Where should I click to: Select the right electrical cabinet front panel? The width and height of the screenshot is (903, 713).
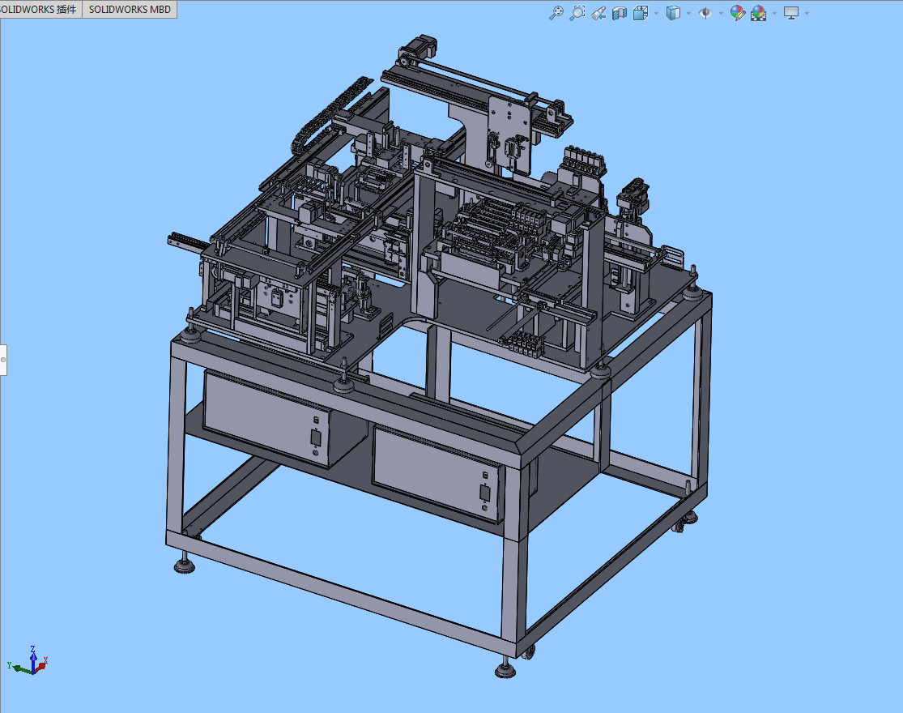437,473
